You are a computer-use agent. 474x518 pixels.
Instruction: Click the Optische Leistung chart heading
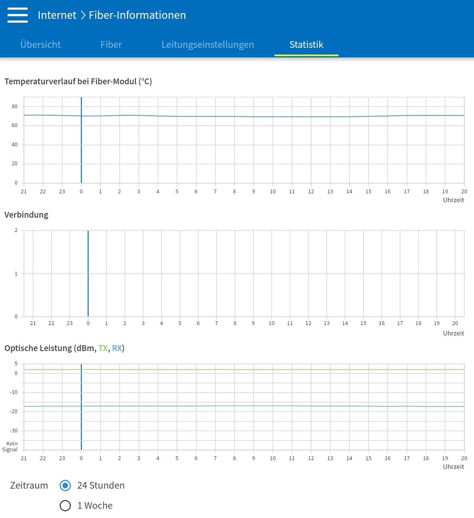[64, 348]
